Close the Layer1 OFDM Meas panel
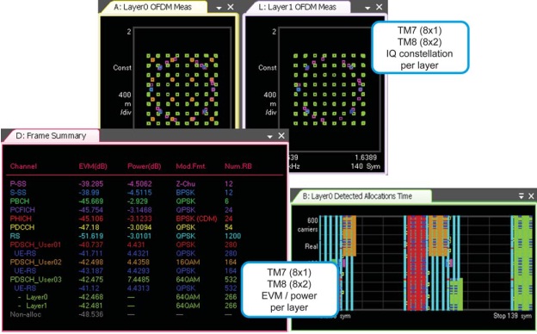This screenshot has width=537, height=334. (x=380, y=7)
